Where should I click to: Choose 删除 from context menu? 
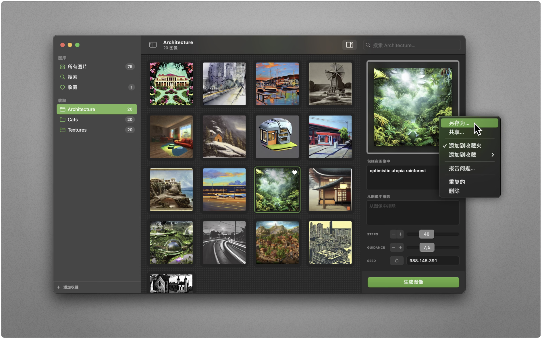pos(454,191)
